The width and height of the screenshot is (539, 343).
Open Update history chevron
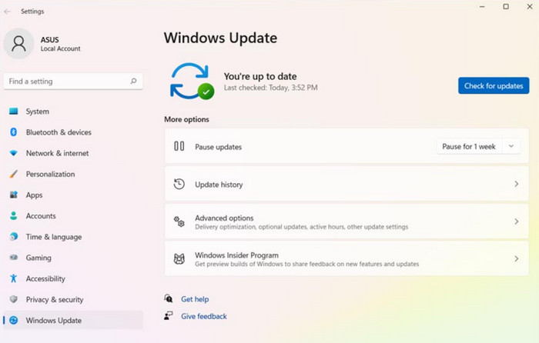coord(517,184)
